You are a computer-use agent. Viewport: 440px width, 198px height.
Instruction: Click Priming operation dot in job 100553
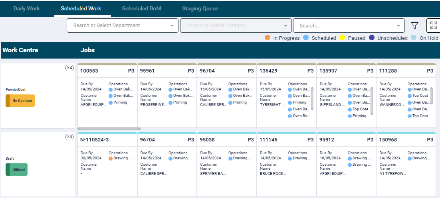pyautogui.click(x=111, y=102)
